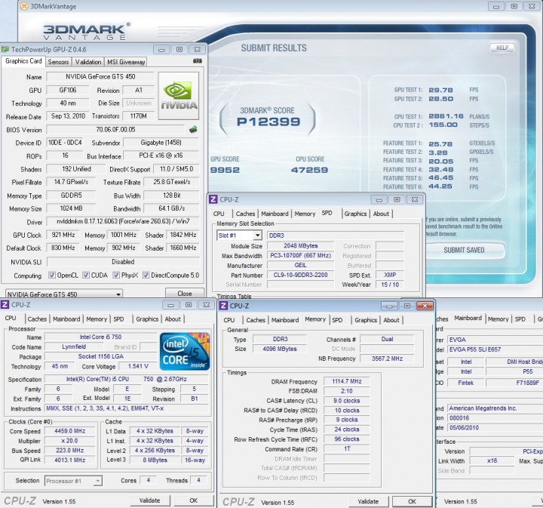543x508 pixels.
Task: Open Mainboard tab in CPU-Z SPD window
Action: (x=275, y=214)
